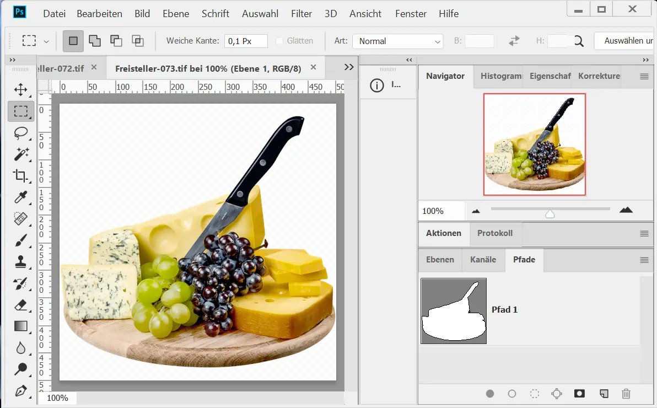
Task: Switch to the Ebenen tab
Action: (x=440, y=260)
